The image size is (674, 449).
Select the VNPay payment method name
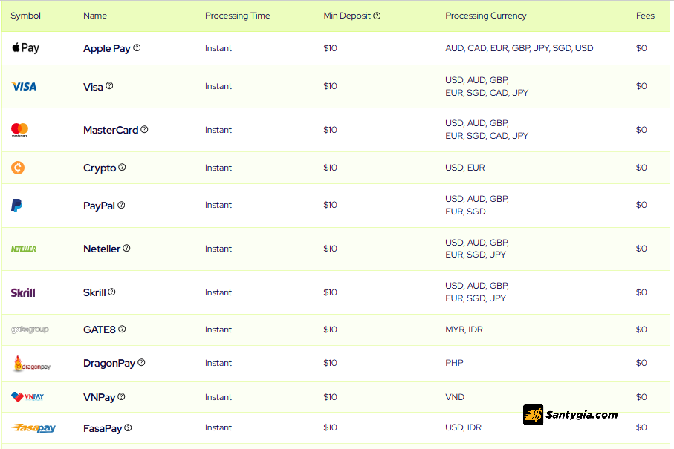pyautogui.click(x=100, y=398)
